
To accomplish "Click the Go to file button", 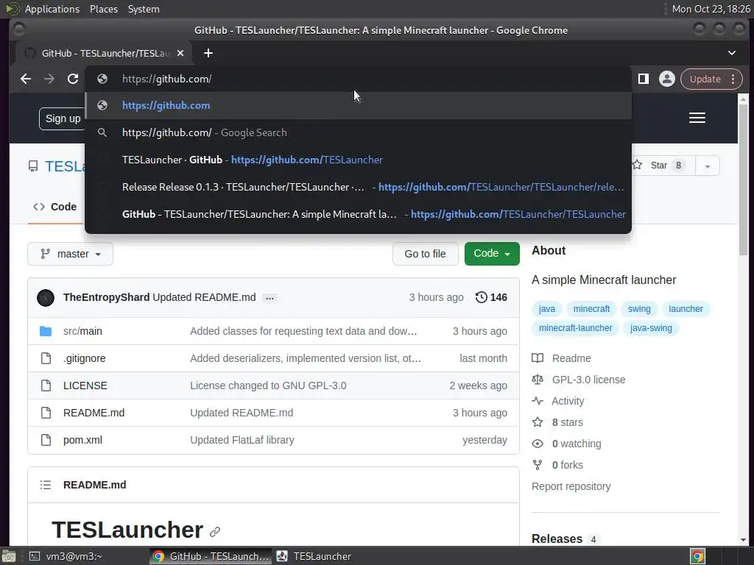I will pos(425,254).
